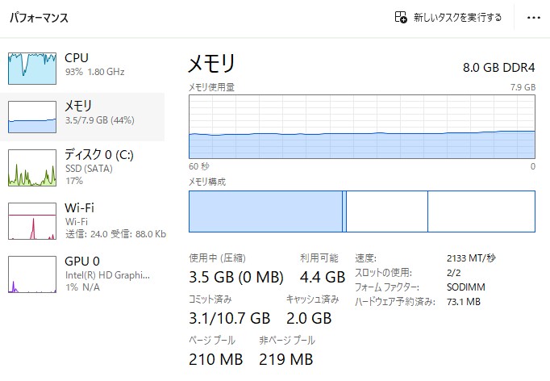Click the memory usage mini graph thumbnail

tap(32, 117)
